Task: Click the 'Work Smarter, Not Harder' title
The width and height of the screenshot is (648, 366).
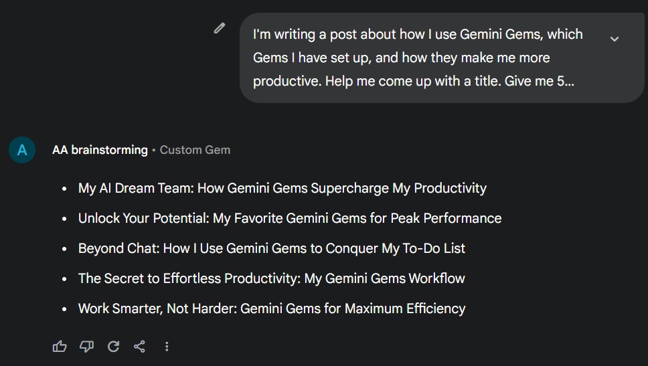Action: coord(271,308)
